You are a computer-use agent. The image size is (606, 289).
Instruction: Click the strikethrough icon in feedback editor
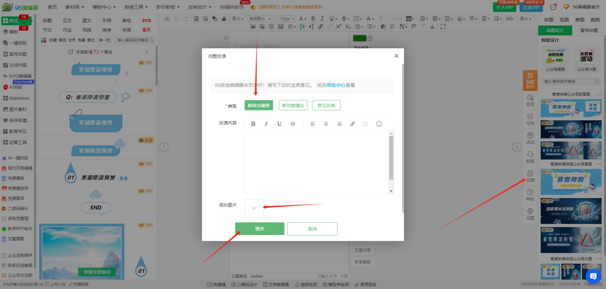[292, 124]
